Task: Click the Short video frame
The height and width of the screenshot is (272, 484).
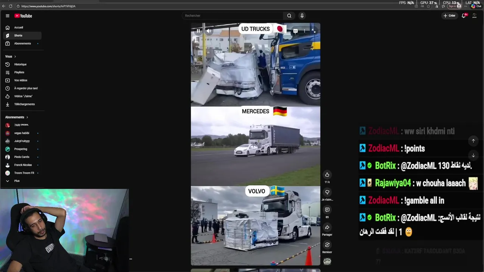Action: (x=255, y=144)
